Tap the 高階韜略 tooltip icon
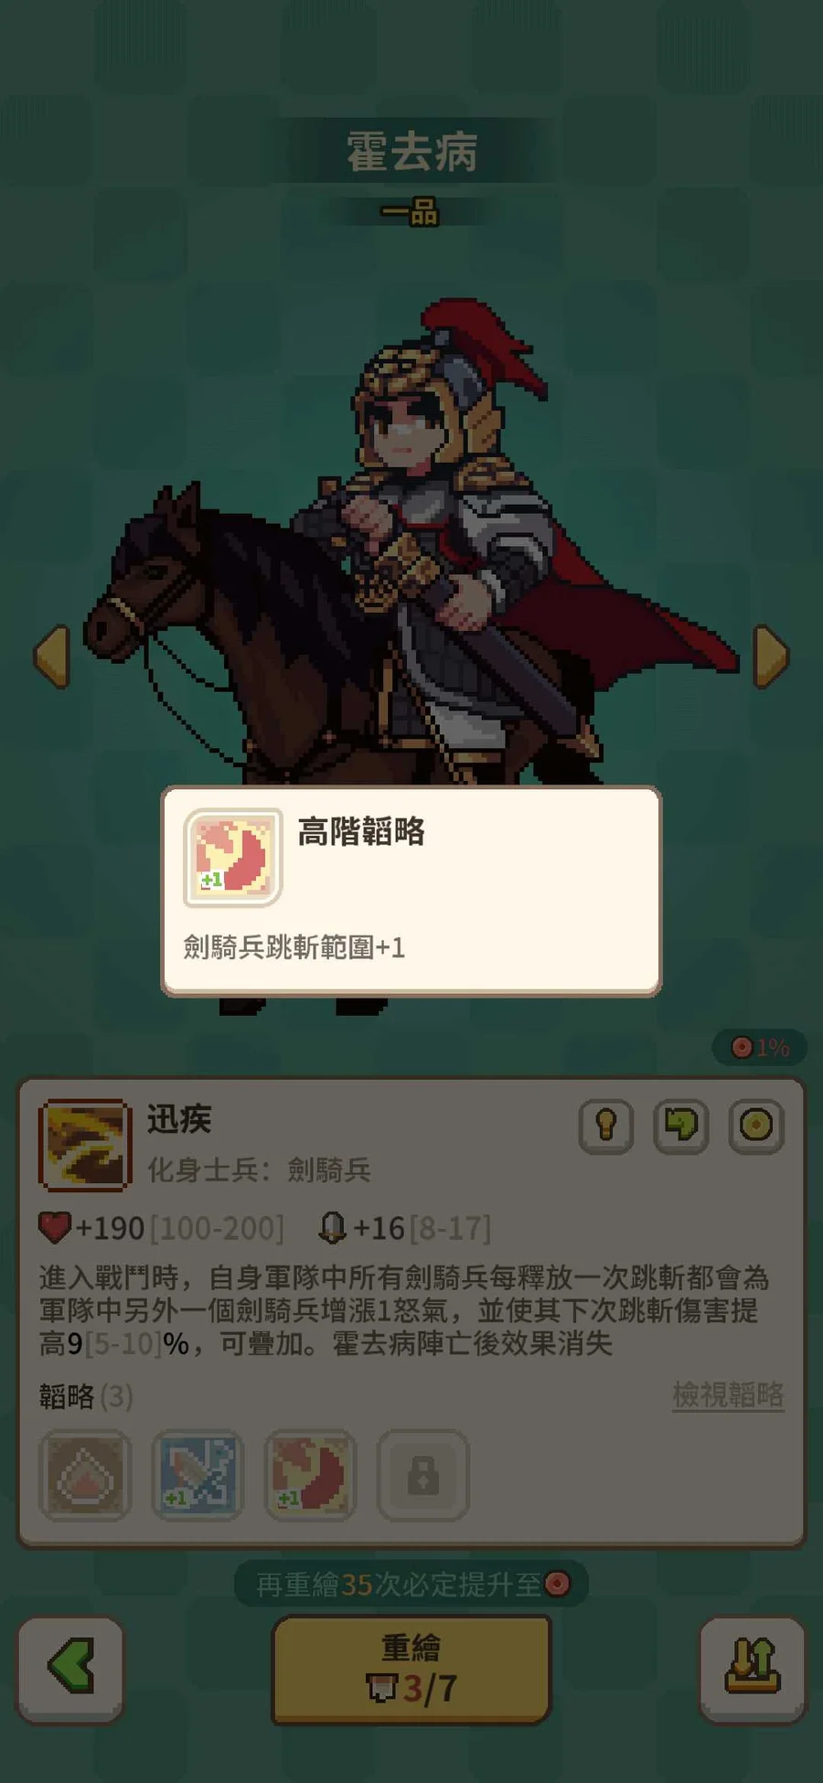The image size is (823, 1783). 233,858
